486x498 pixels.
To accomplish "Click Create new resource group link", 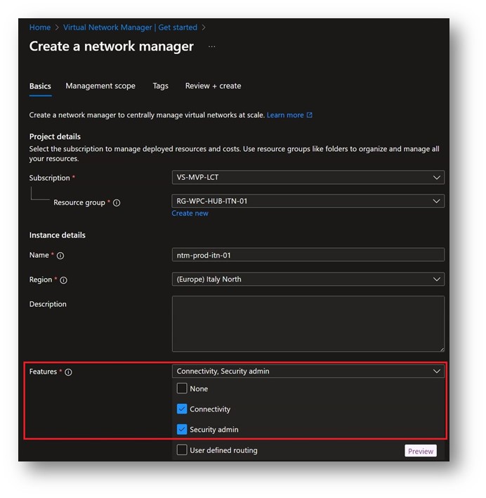I will (190, 214).
